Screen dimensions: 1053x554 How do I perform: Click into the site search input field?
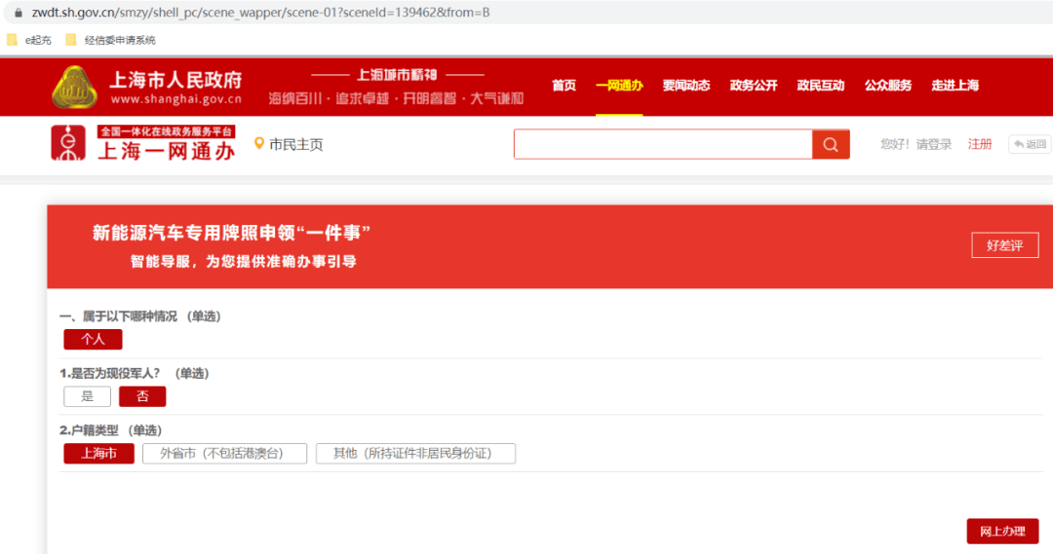click(x=663, y=144)
